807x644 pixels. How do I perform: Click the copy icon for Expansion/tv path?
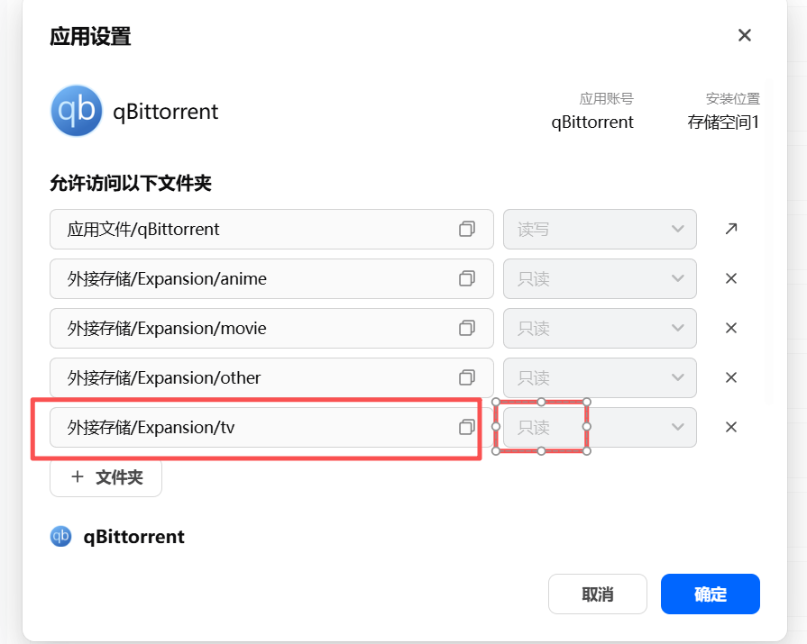point(466,427)
